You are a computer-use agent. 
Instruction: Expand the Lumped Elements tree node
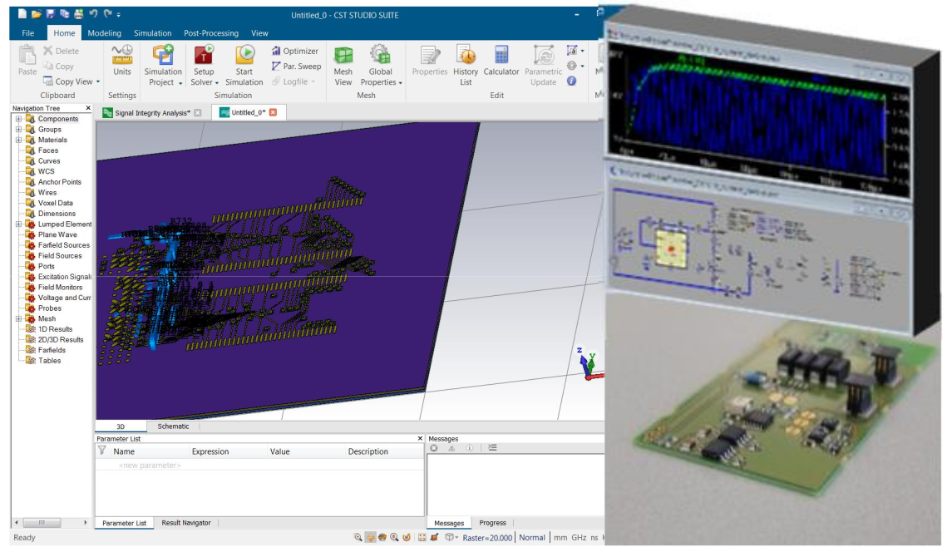pyautogui.click(x=19, y=224)
